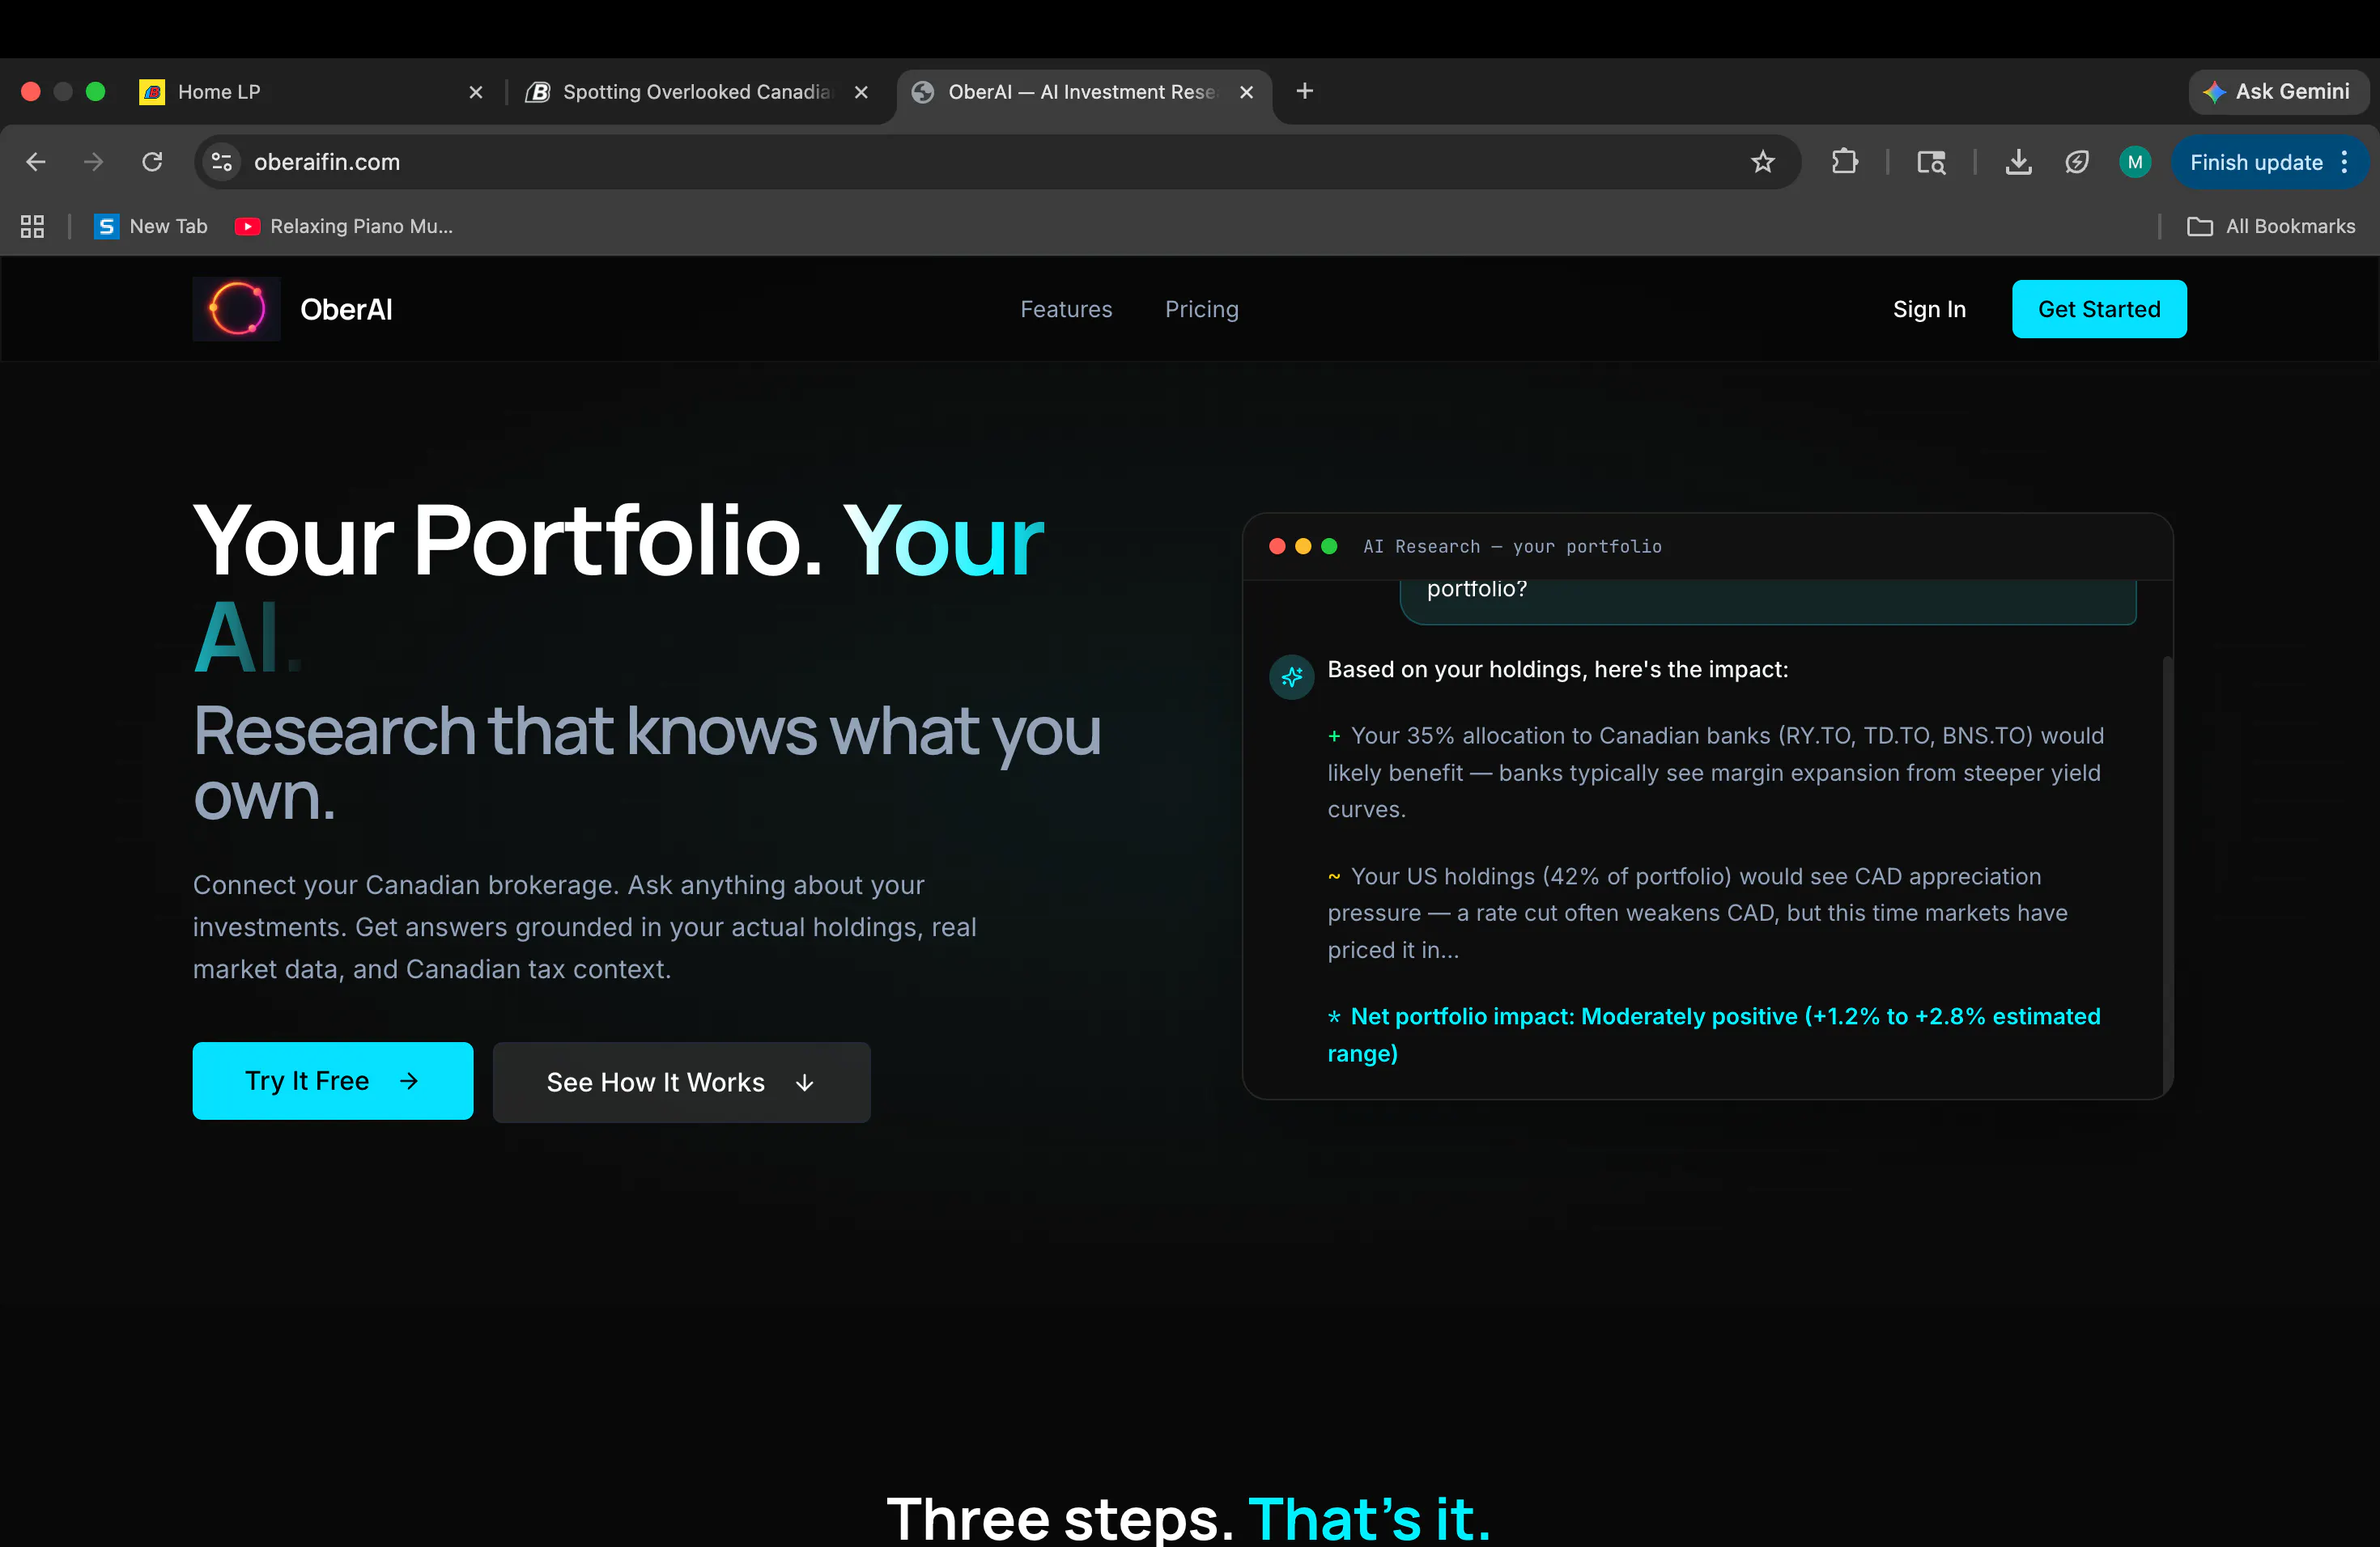This screenshot has height=1547, width=2380.
Task: Open the Extensions puzzle icon
Action: coord(1845,162)
